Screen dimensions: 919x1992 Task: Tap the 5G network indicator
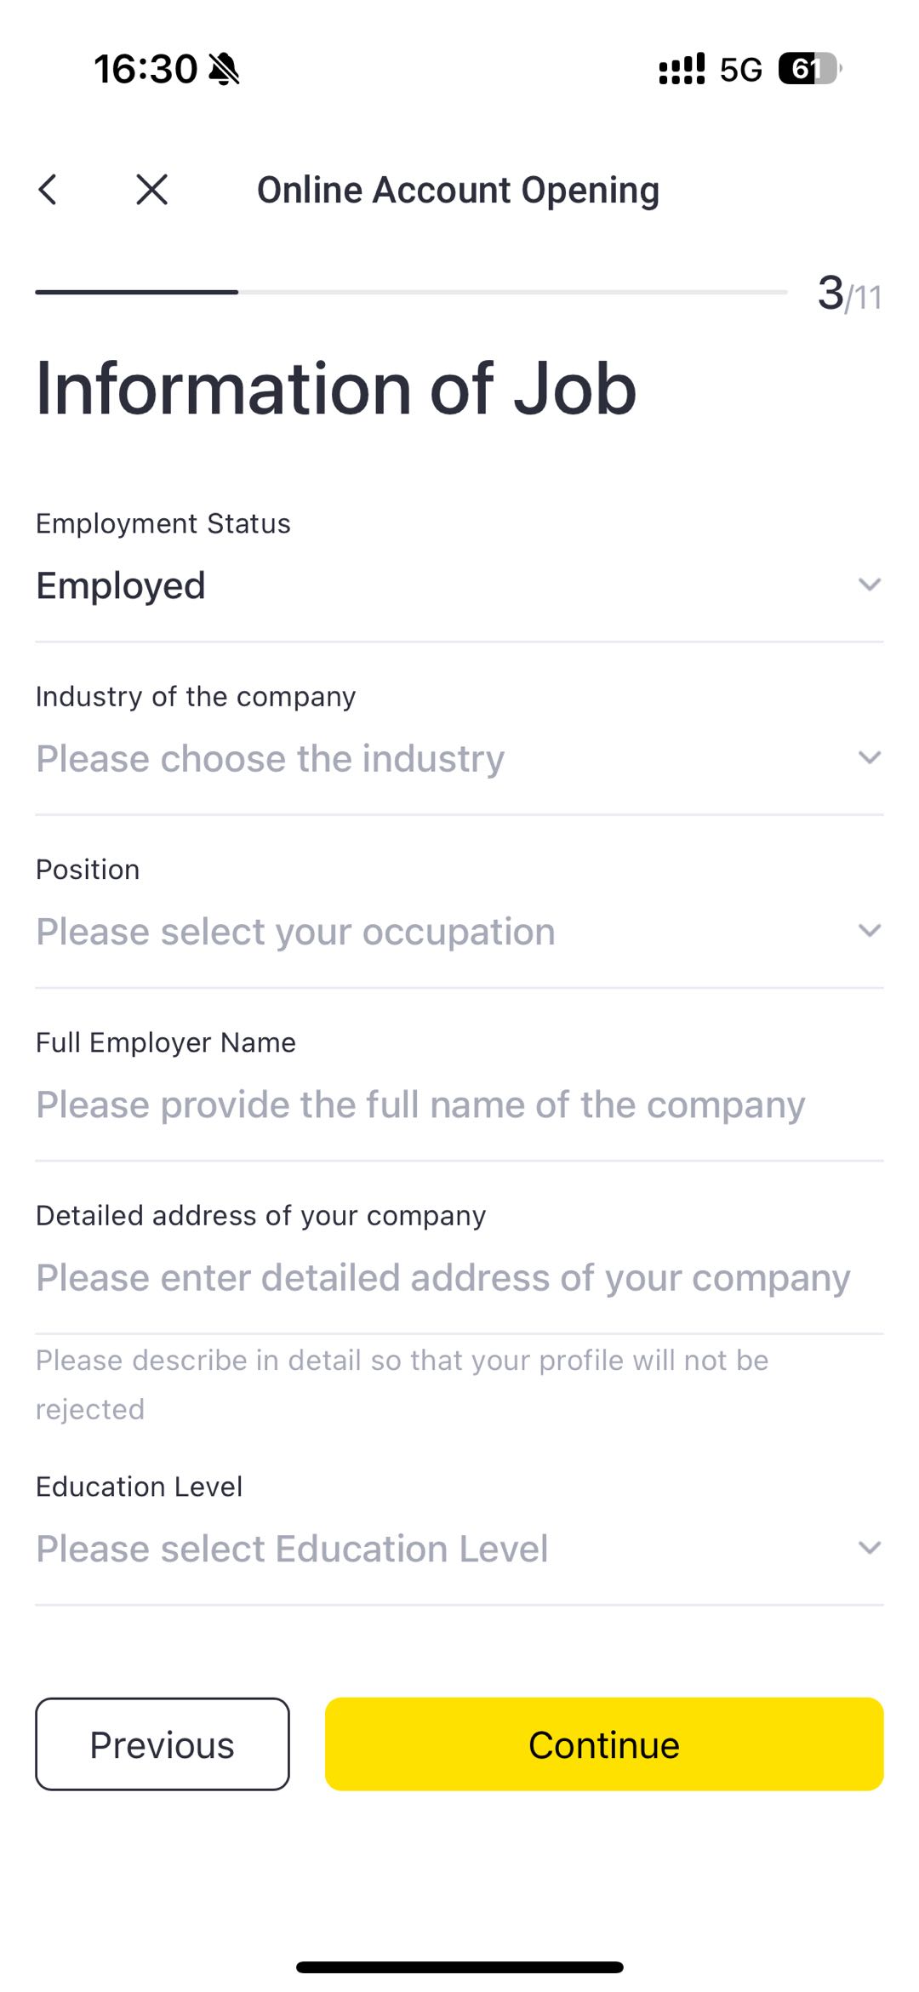(741, 70)
